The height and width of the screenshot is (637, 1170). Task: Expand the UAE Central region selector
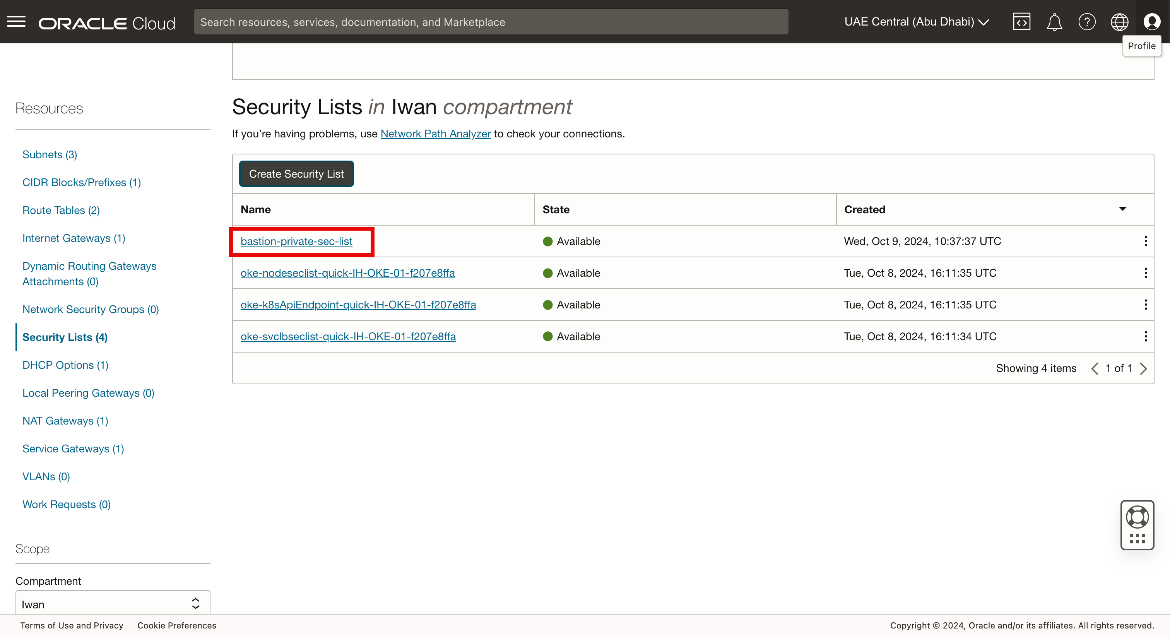(917, 22)
